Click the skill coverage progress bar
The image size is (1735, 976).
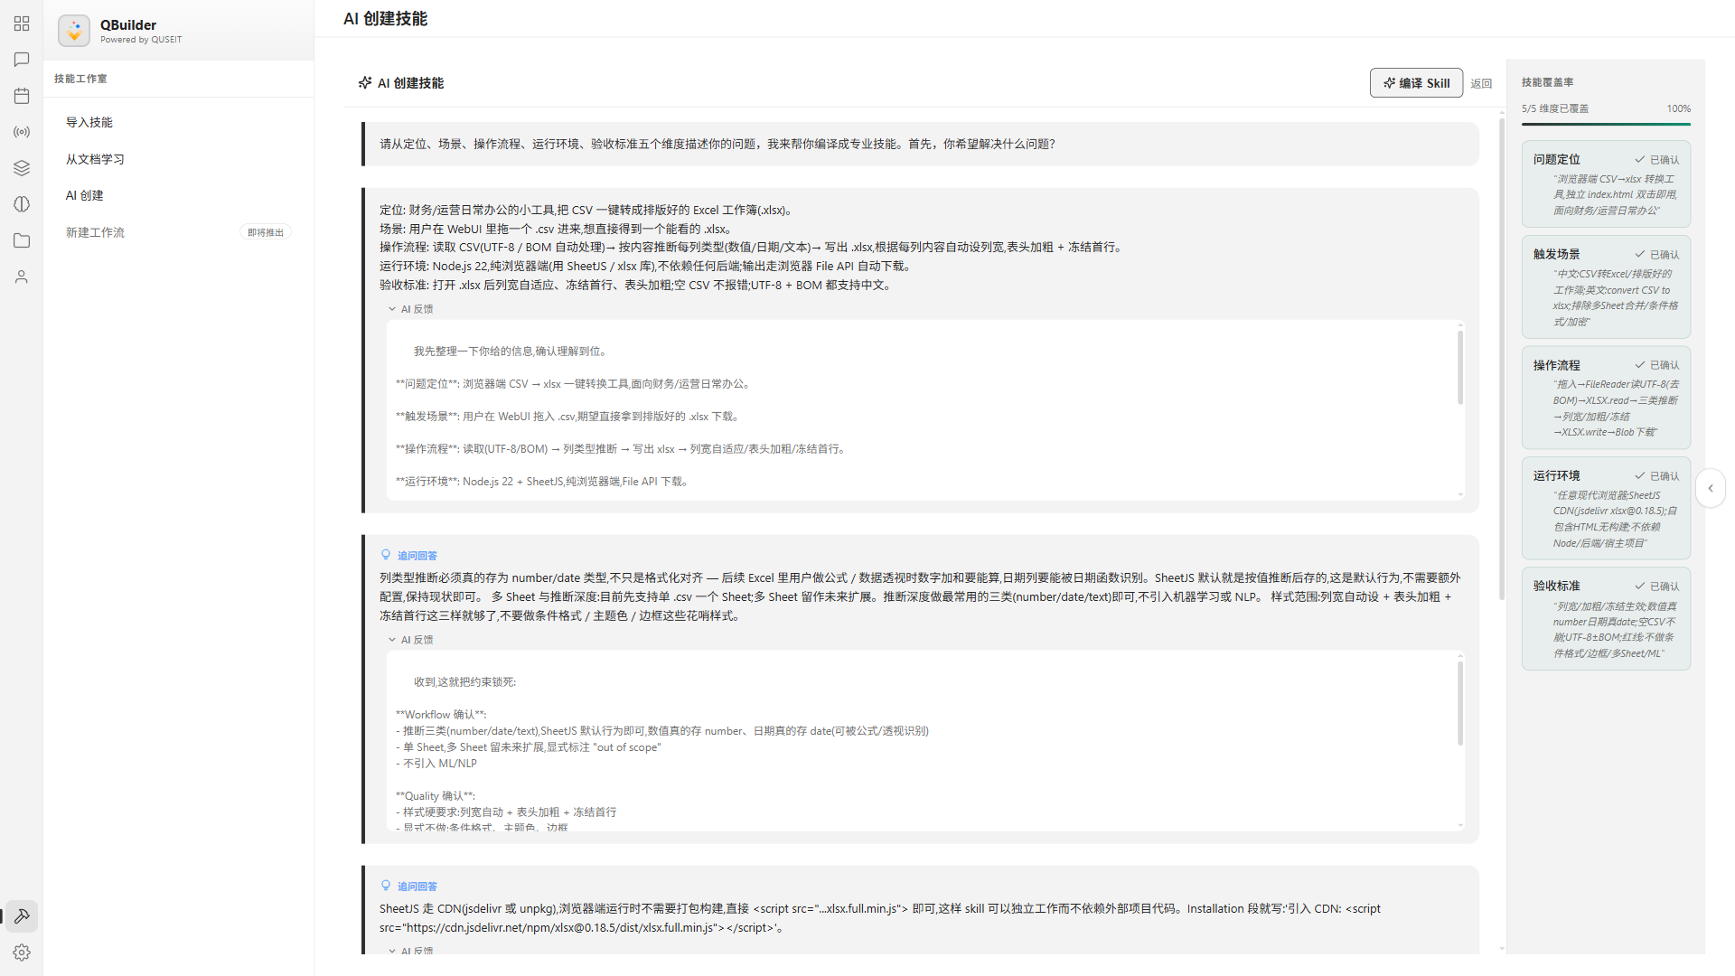click(x=1606, y=124)
